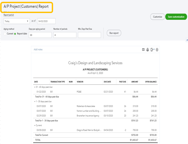Screen dimensions: 188x144
Task: Click the Days per aging period field
Action: point(40,35)
